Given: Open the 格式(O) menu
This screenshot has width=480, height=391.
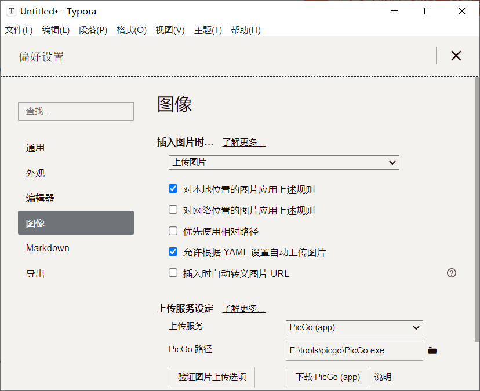Looking at the screenshot, I should click(x=132, y=30).
